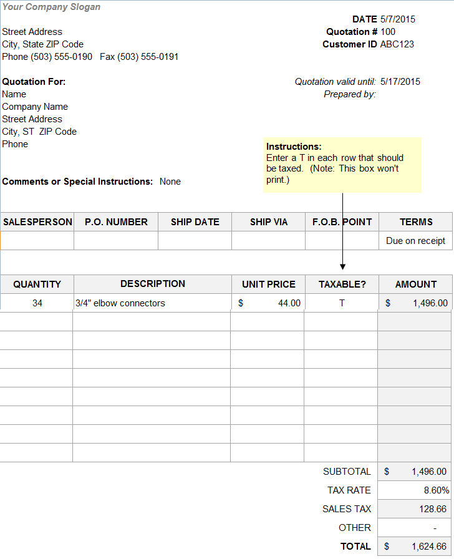
Task: Click the date value 5/7/2015
Action: tap(398, 19)
